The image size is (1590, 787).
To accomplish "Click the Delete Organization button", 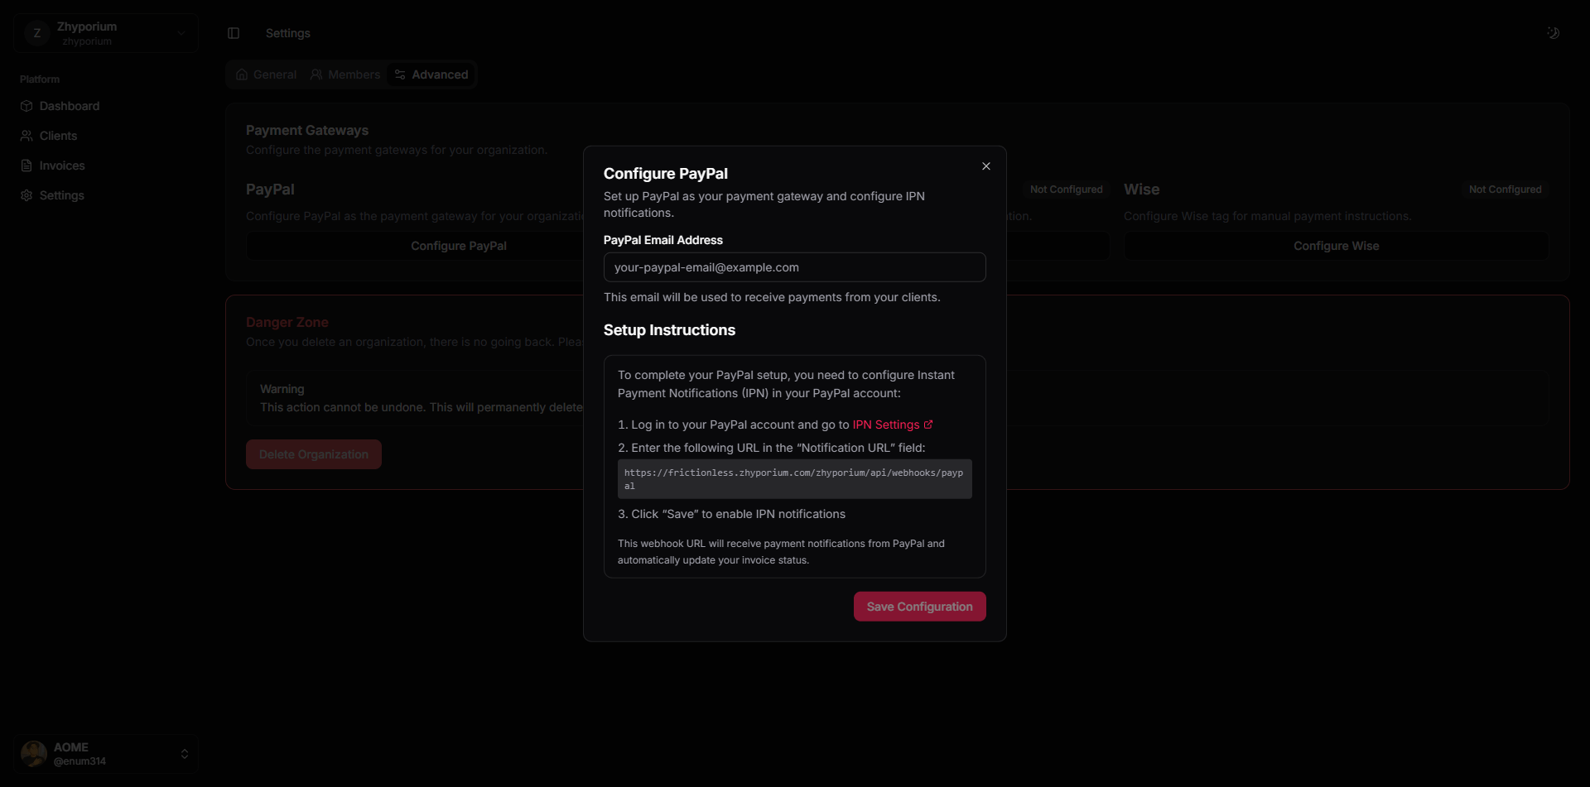I will coord(313,454).
